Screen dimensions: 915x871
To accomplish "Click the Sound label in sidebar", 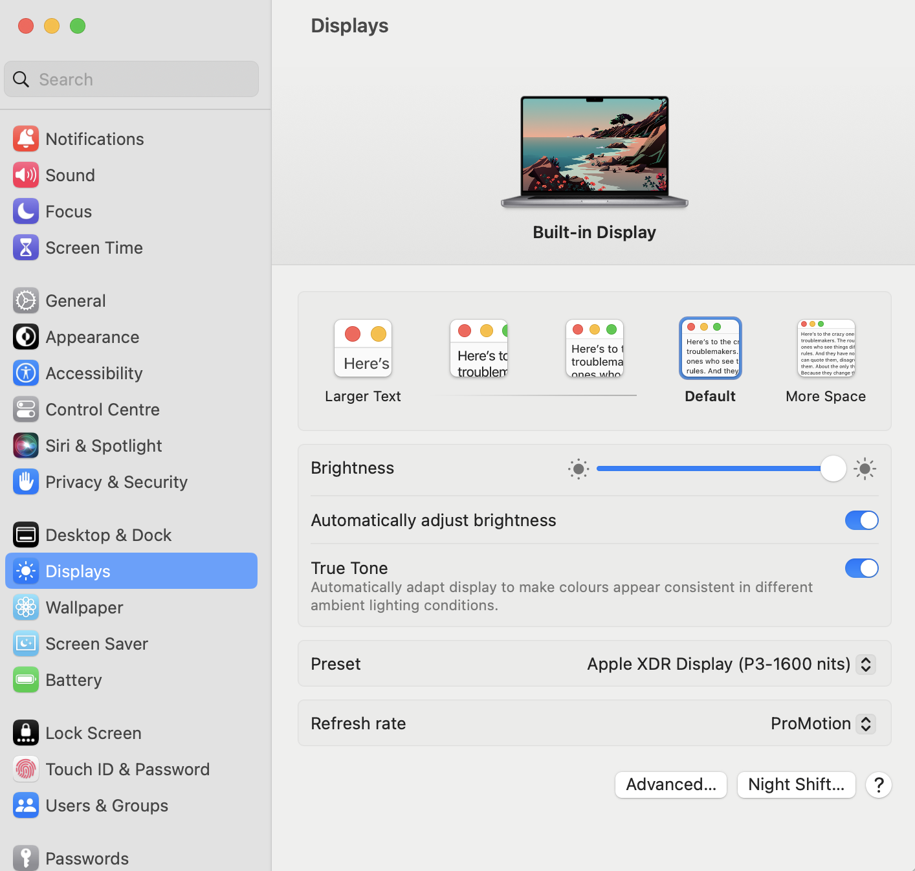I will pos(71,175).
